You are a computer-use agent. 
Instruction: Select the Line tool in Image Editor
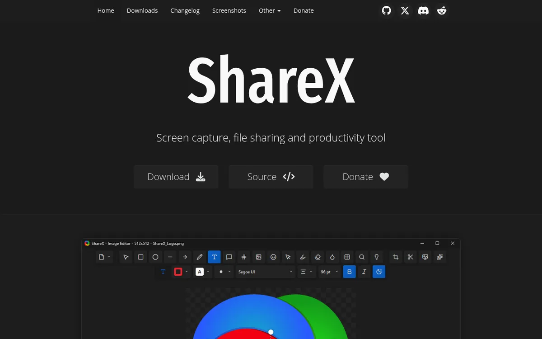click(x=170, y=257)
